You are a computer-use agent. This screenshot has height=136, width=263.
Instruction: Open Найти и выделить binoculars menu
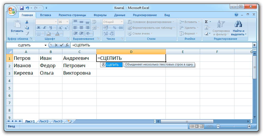pos(238,28)
